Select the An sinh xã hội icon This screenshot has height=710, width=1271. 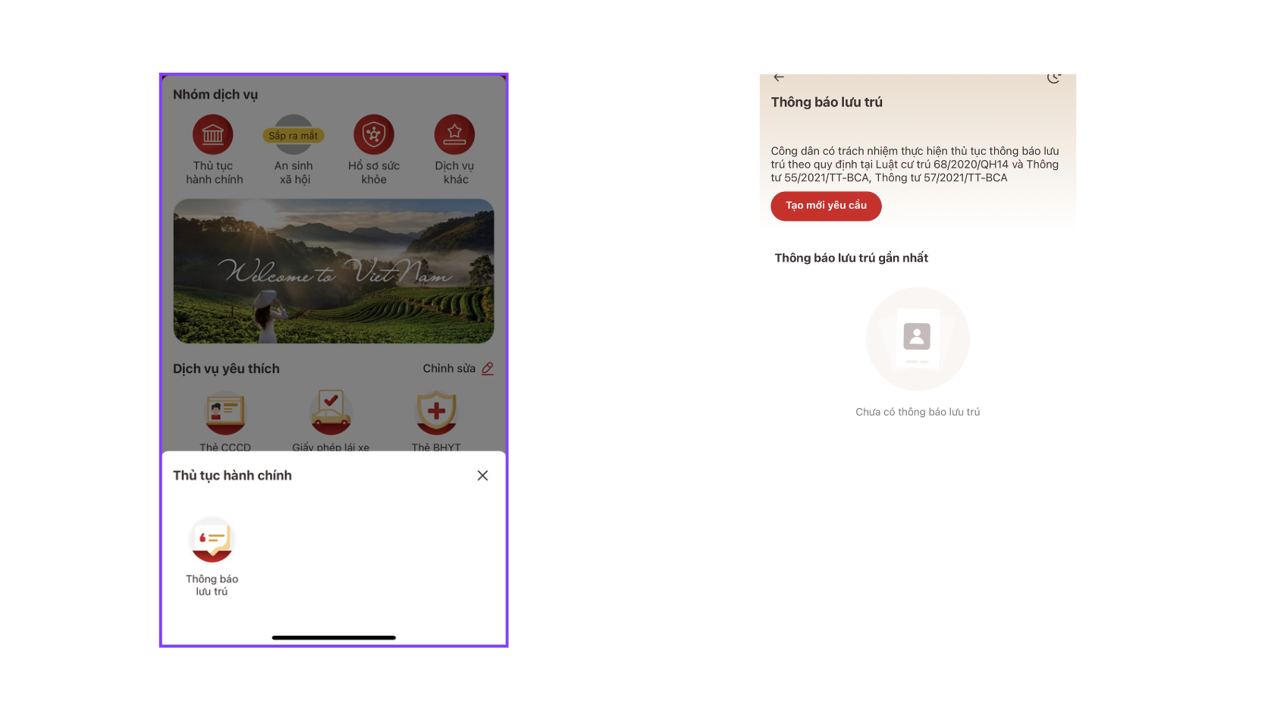coord(293,134)
